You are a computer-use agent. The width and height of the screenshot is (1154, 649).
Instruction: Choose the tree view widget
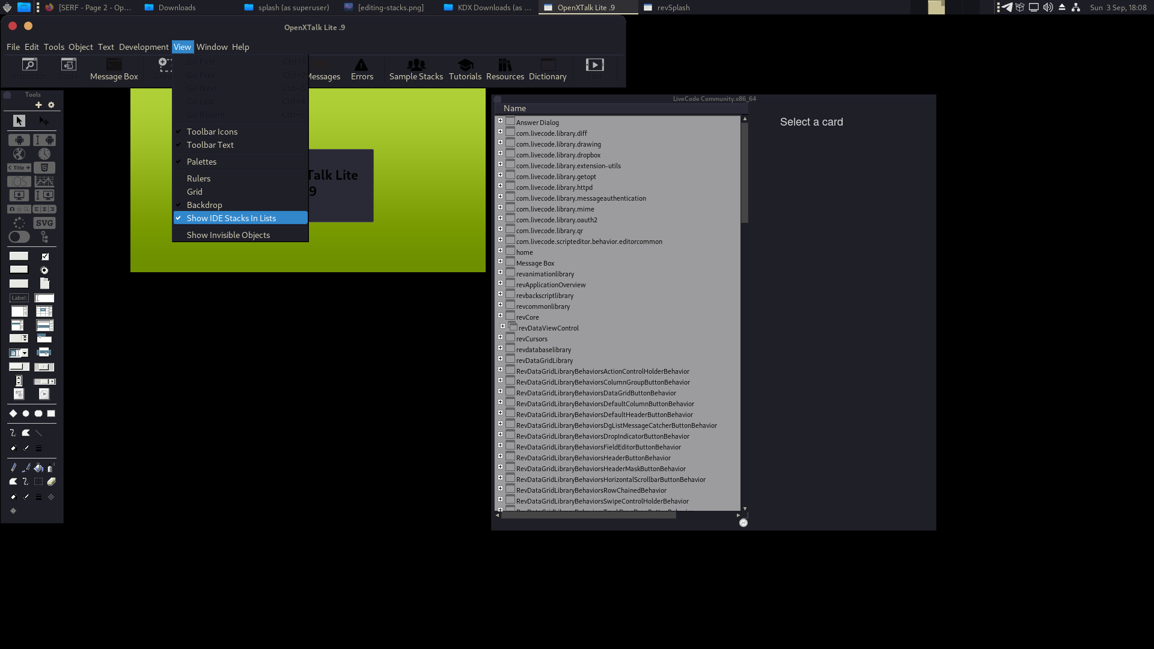tap(44, 237)
